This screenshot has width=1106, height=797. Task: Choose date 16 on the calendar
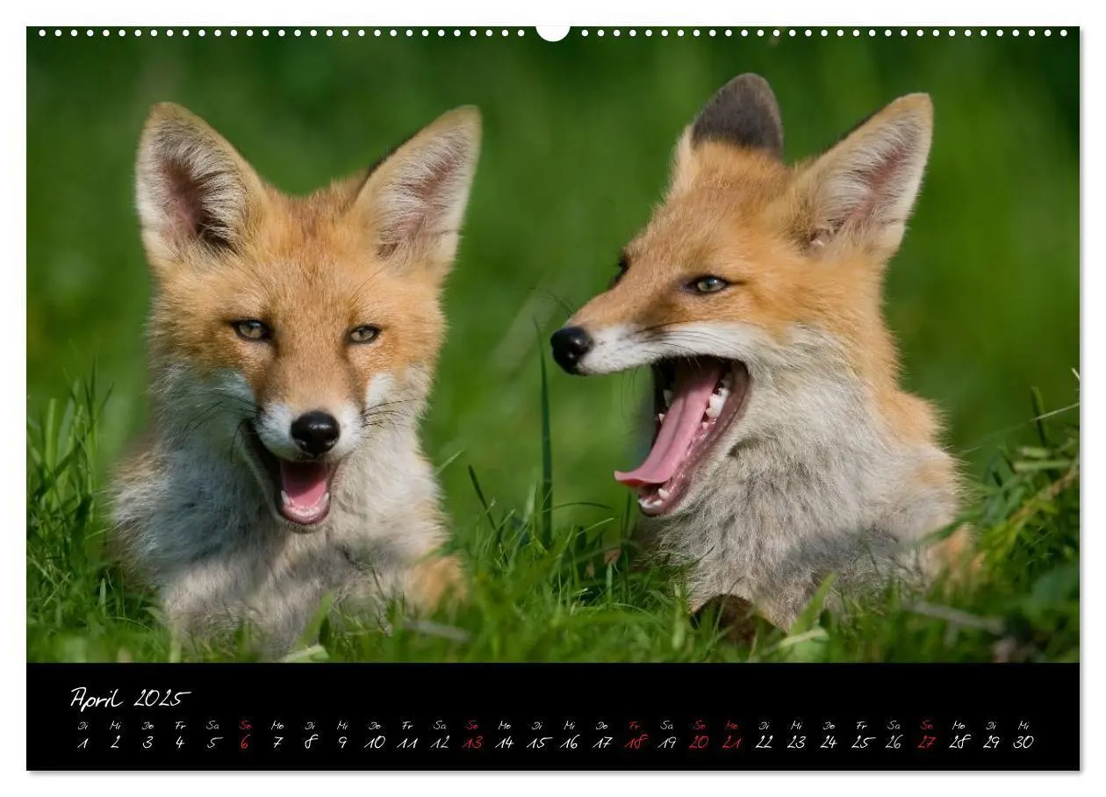tap(570, 743)
